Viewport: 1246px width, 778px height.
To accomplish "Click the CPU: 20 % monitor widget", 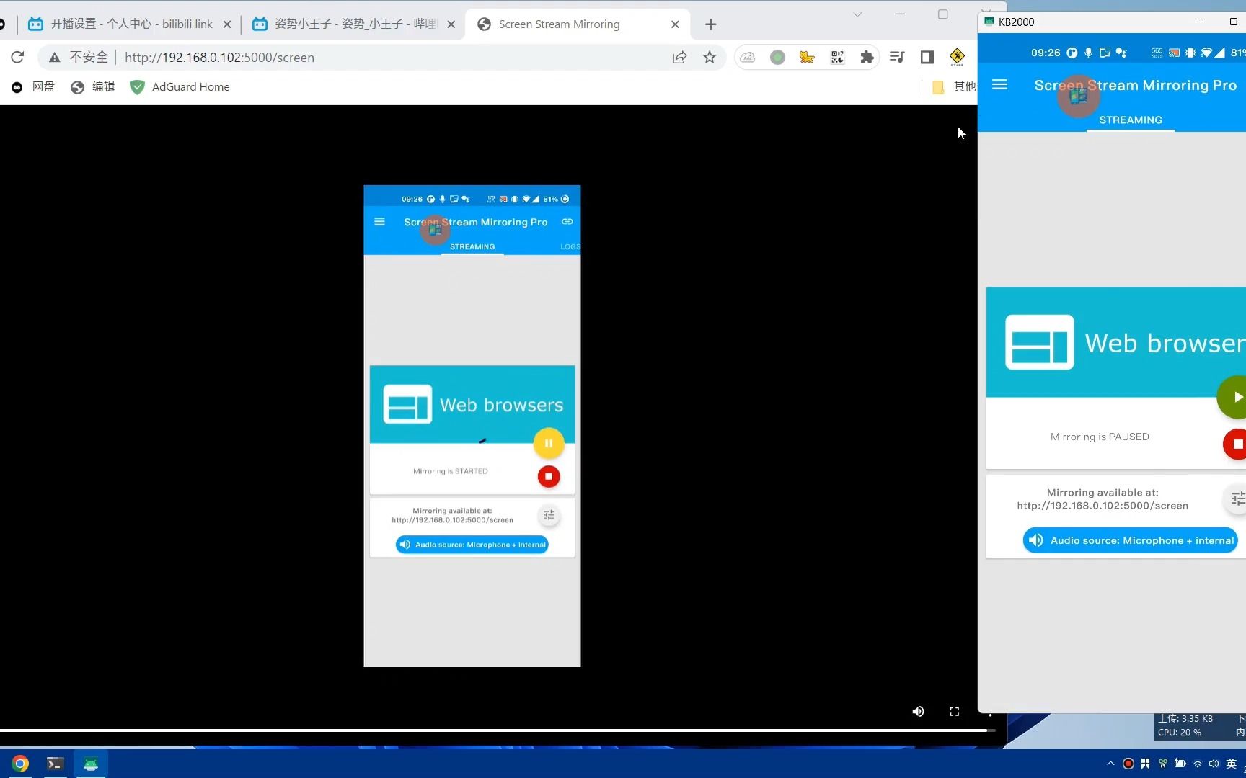I will (1180, 733).
